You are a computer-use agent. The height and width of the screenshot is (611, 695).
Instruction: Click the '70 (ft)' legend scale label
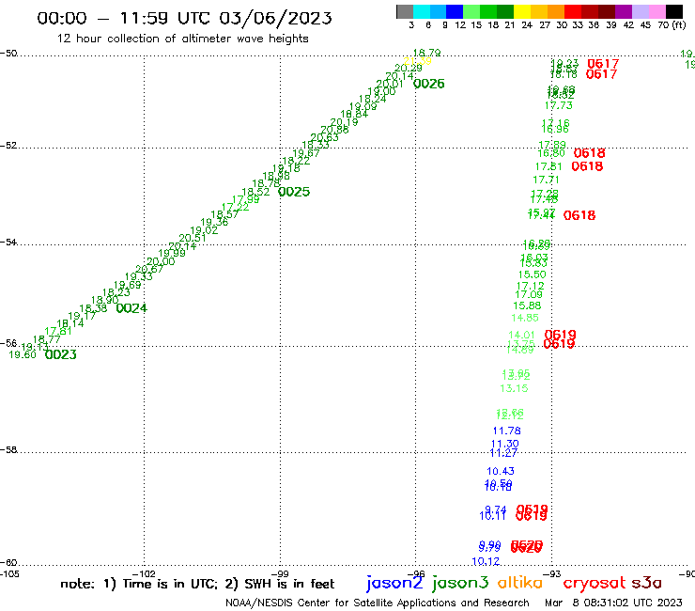(672, 25)
